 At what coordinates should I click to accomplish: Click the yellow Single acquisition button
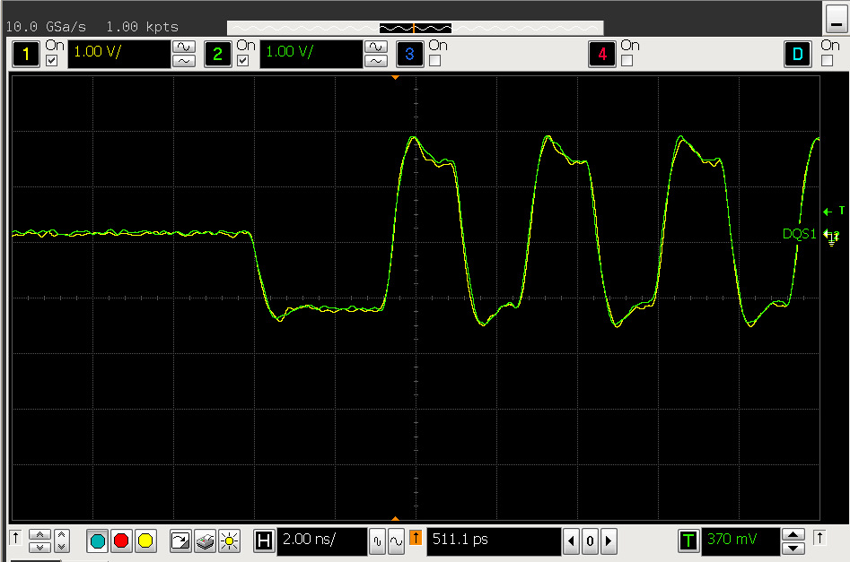pos(145,540)
